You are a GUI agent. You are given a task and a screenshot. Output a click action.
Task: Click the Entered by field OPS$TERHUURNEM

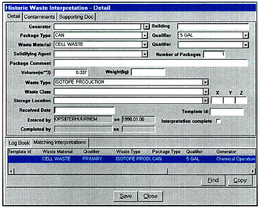(83, 119)
